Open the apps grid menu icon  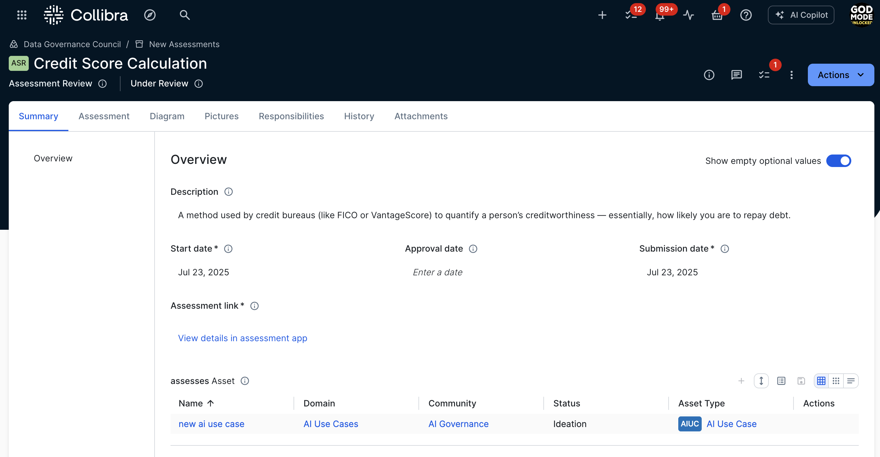(x=22, y=15)
